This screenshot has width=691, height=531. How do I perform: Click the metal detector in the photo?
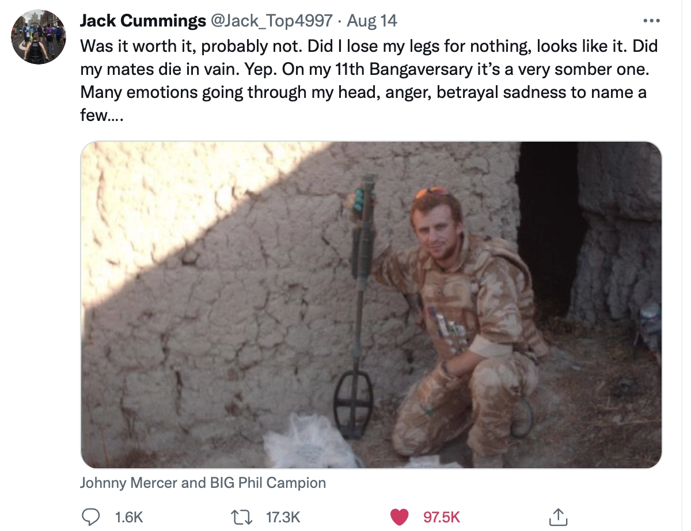[x=358, y=305]
